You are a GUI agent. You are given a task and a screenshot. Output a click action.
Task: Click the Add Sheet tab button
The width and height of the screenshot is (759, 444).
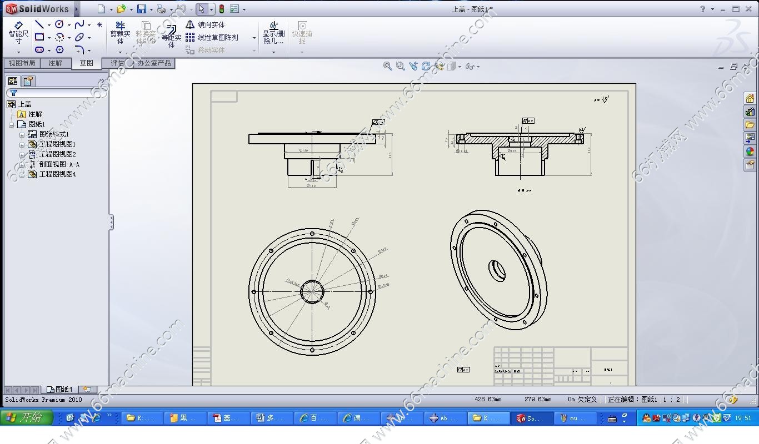click(x=87, y=390)
